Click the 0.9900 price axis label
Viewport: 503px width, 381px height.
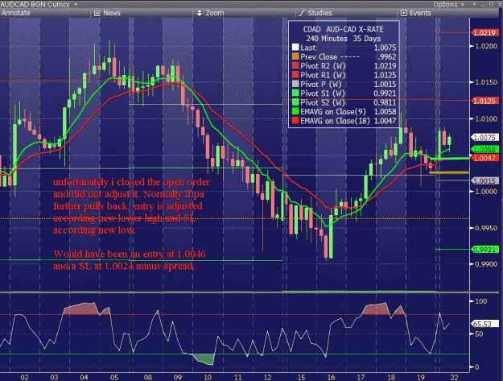(486, 264)
